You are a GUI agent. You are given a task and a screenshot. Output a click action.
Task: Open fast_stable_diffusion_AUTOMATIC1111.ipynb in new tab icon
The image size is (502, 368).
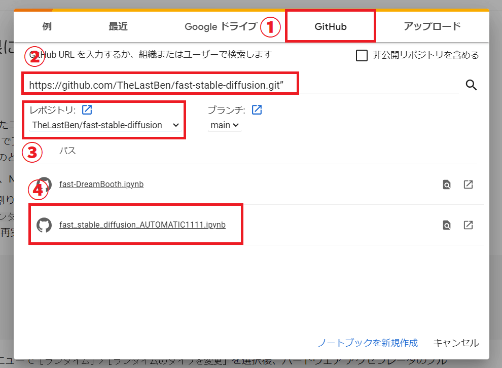pyautogui.click(x=468, y=225)
